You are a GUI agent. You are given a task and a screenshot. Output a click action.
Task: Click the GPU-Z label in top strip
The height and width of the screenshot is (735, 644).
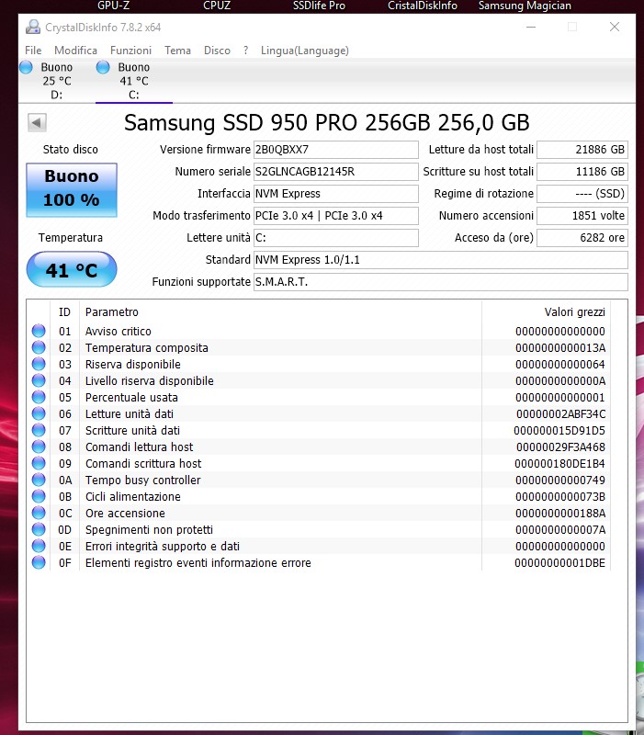[113, 6]
